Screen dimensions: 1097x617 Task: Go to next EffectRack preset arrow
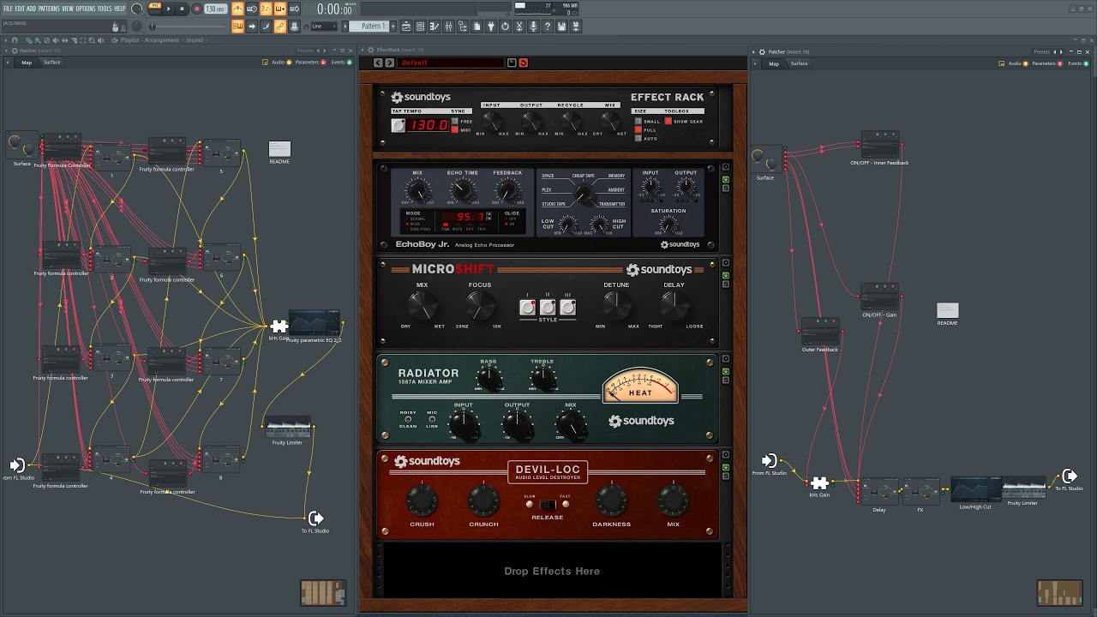[x=389, y=63]
